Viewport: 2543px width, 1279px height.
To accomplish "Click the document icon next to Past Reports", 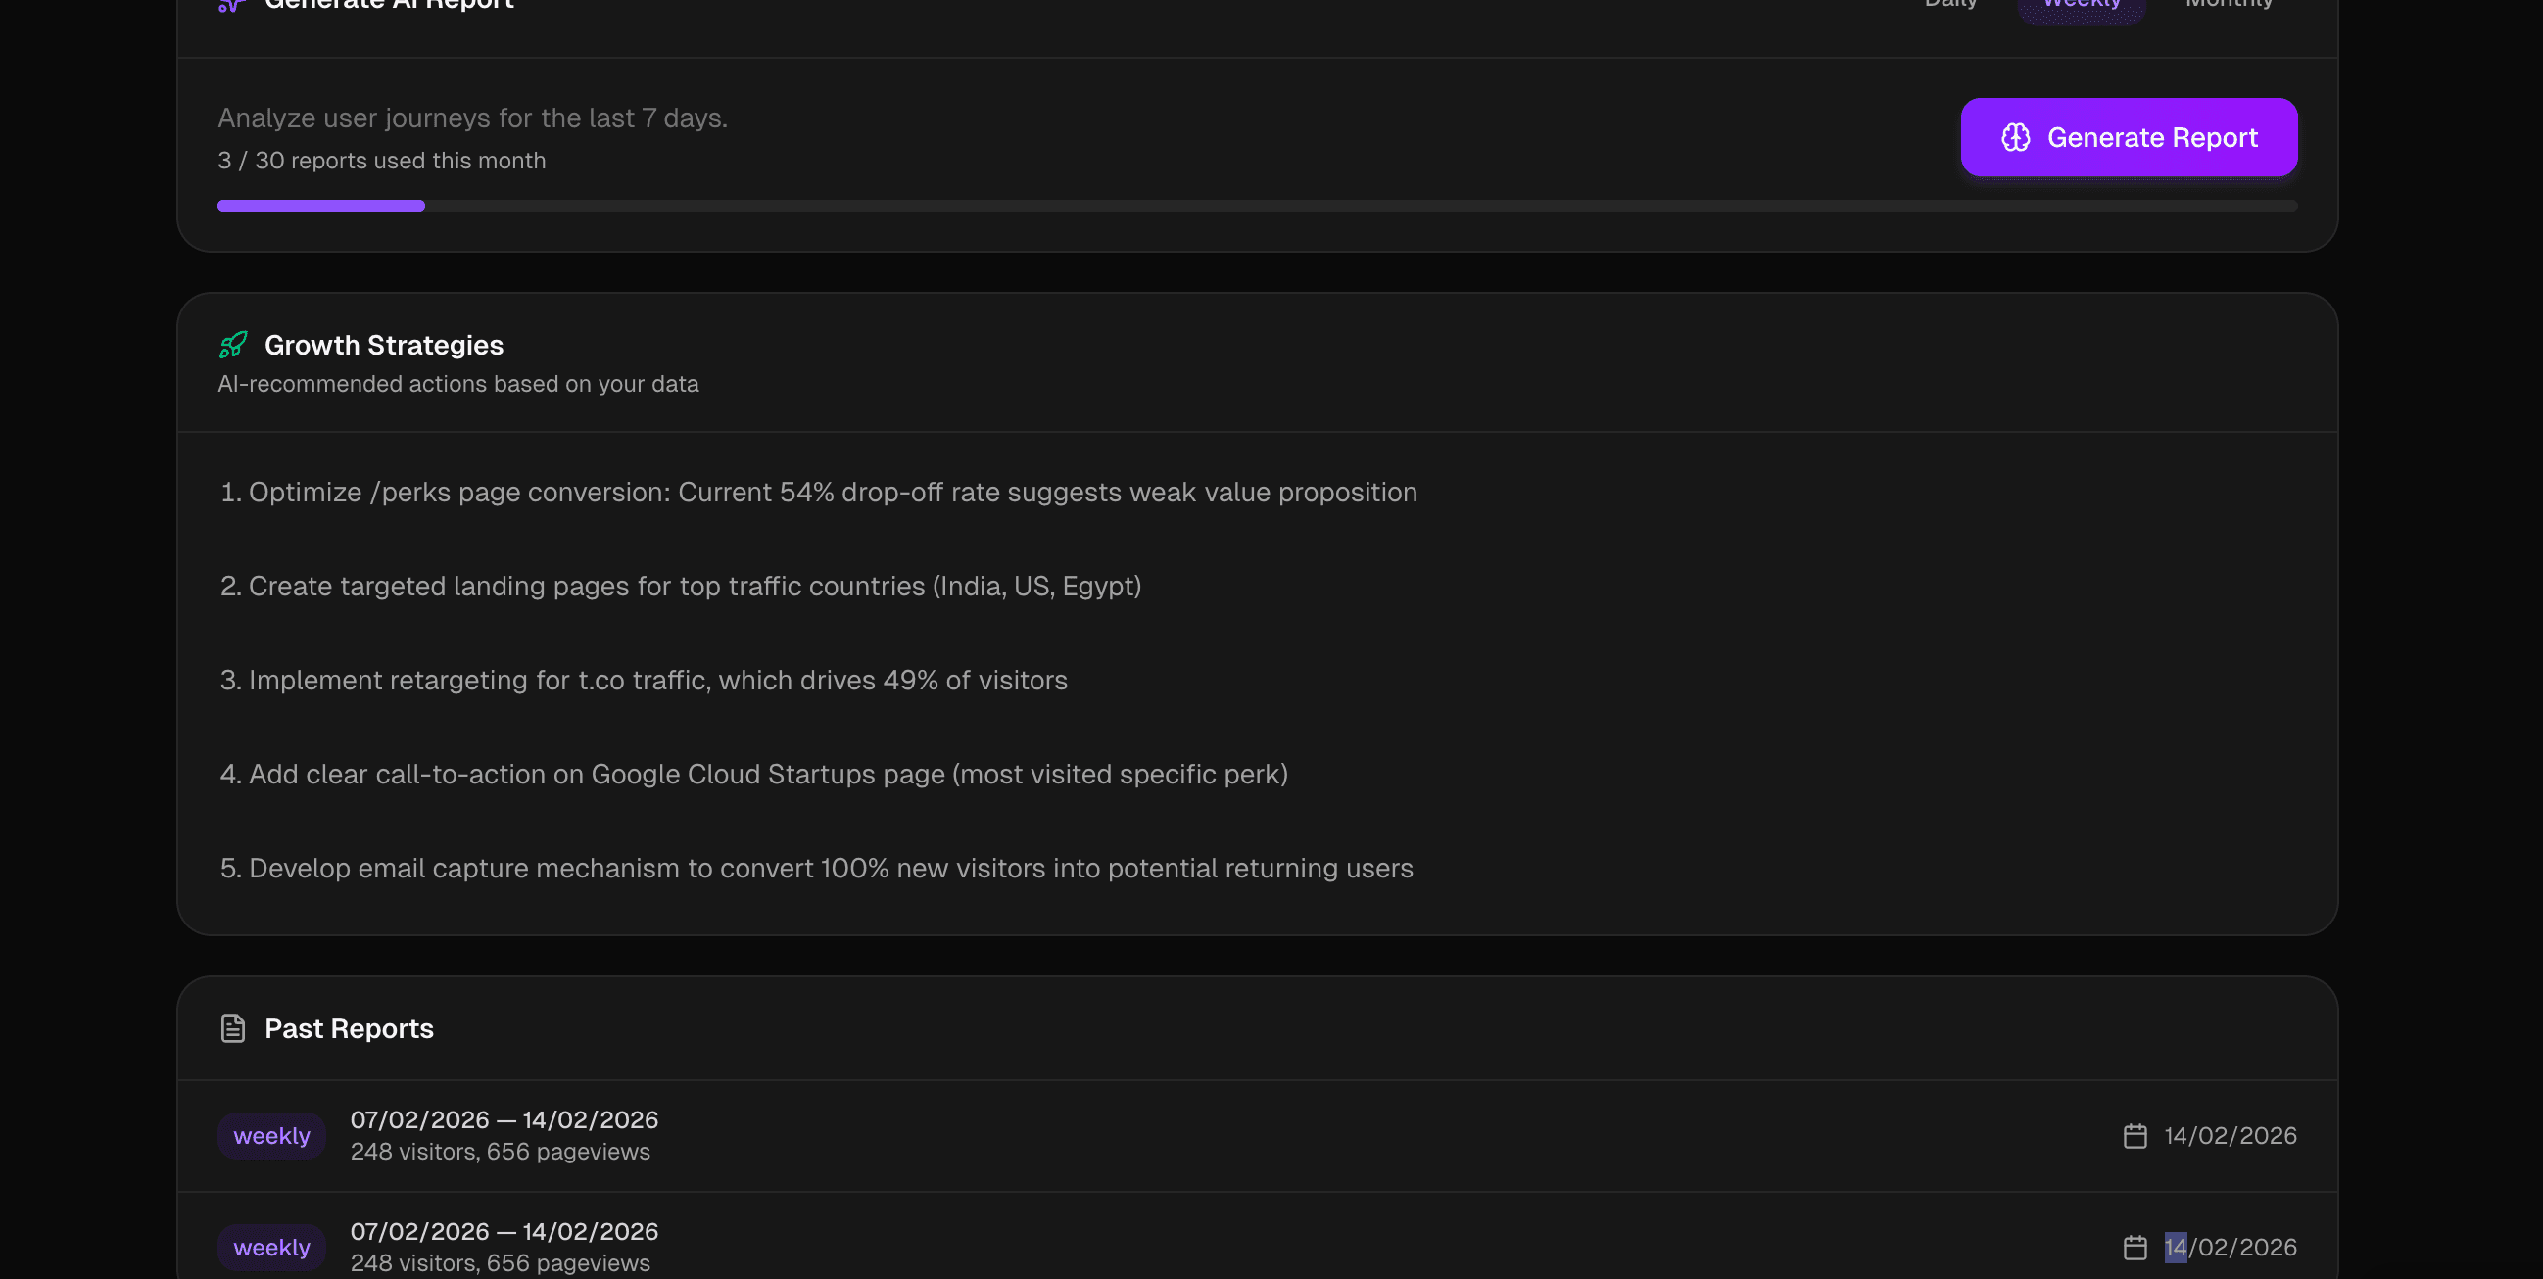I will (x=233, y=1027).
